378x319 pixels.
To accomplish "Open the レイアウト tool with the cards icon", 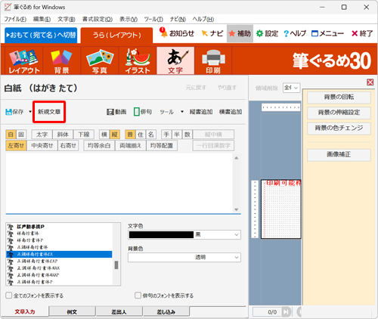I will pos(24,60).
